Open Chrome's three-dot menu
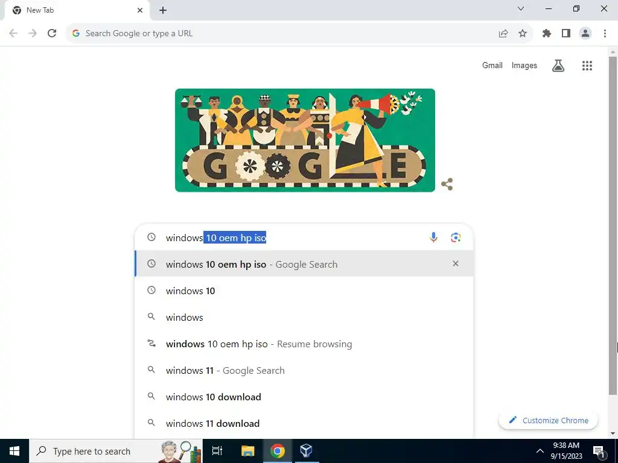Screen dimensions: 618x463 point(605,34)
